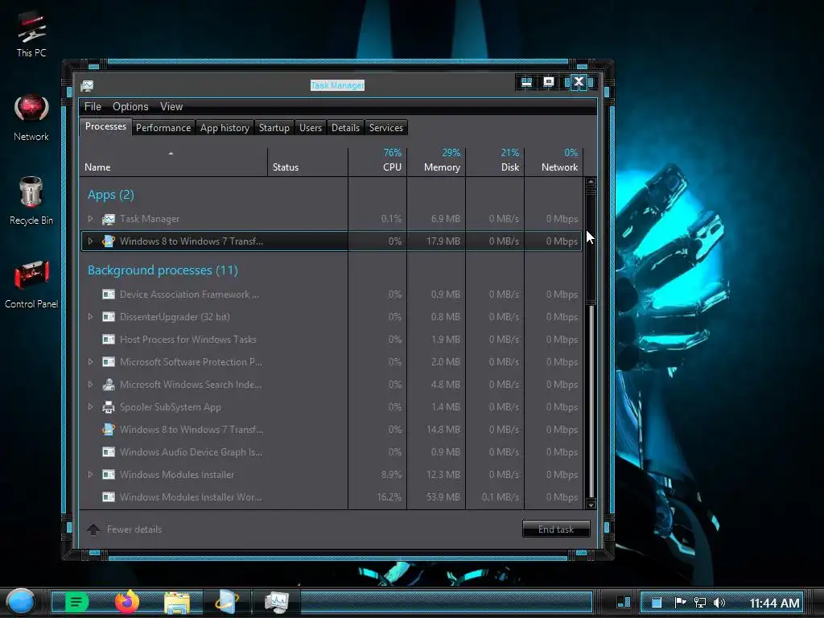Image resolution: width=824 pixels, height=618 pixels.
Task: Open the Options menu
Action: click(130, 107)
